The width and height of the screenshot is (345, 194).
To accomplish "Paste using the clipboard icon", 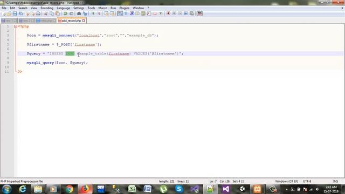I will click(58, 13).
